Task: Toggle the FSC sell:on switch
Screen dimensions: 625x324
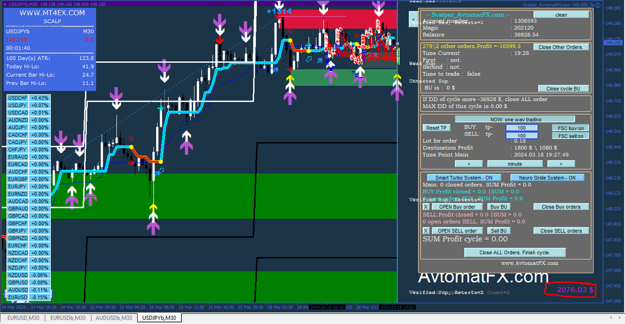Action: 571,136
